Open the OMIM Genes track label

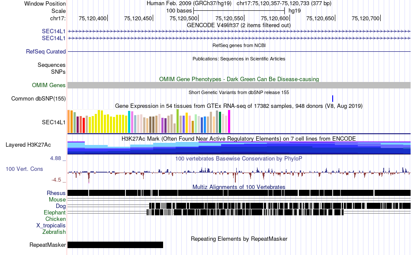[x=49, y=85]
